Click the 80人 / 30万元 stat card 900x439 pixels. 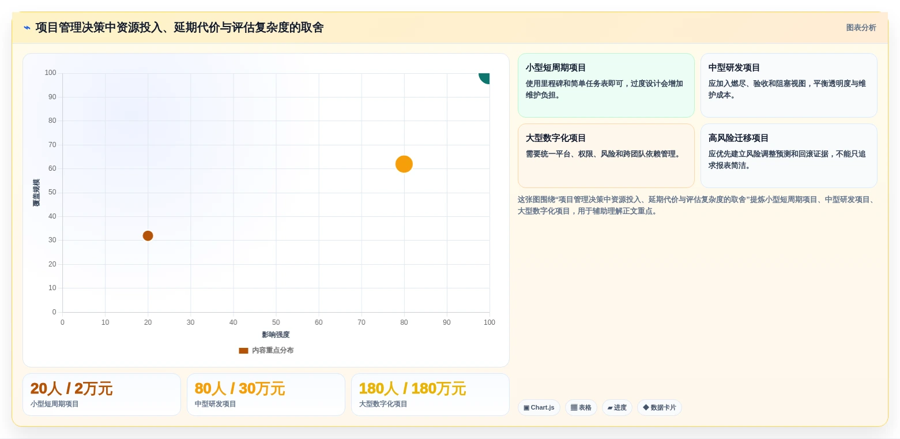[x=266, y=395]
